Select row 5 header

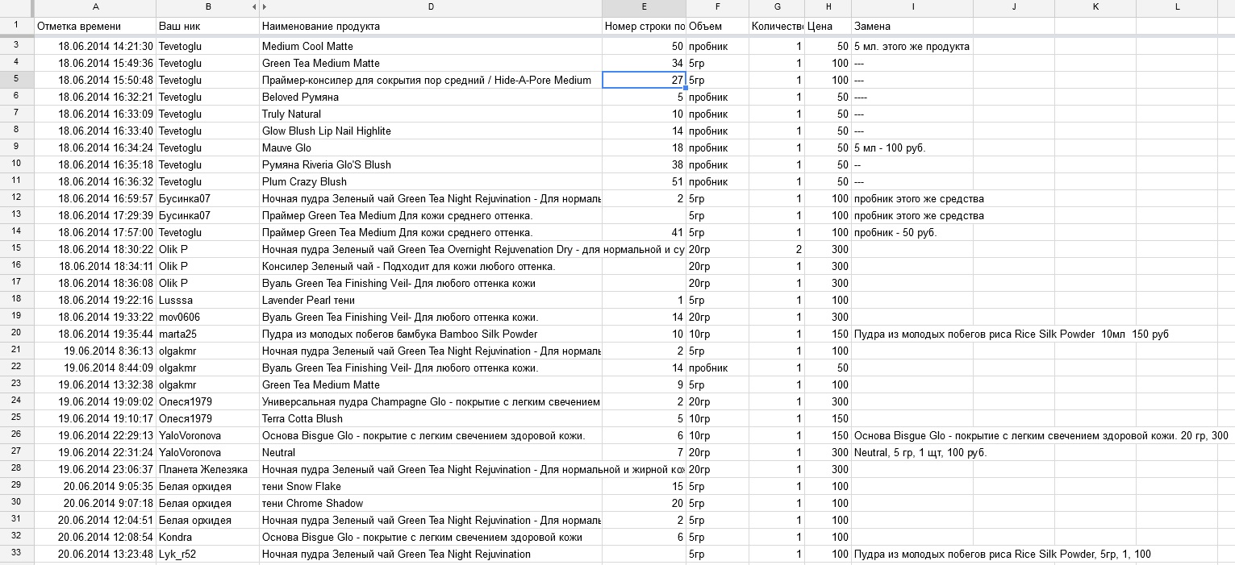click(16, 80)
